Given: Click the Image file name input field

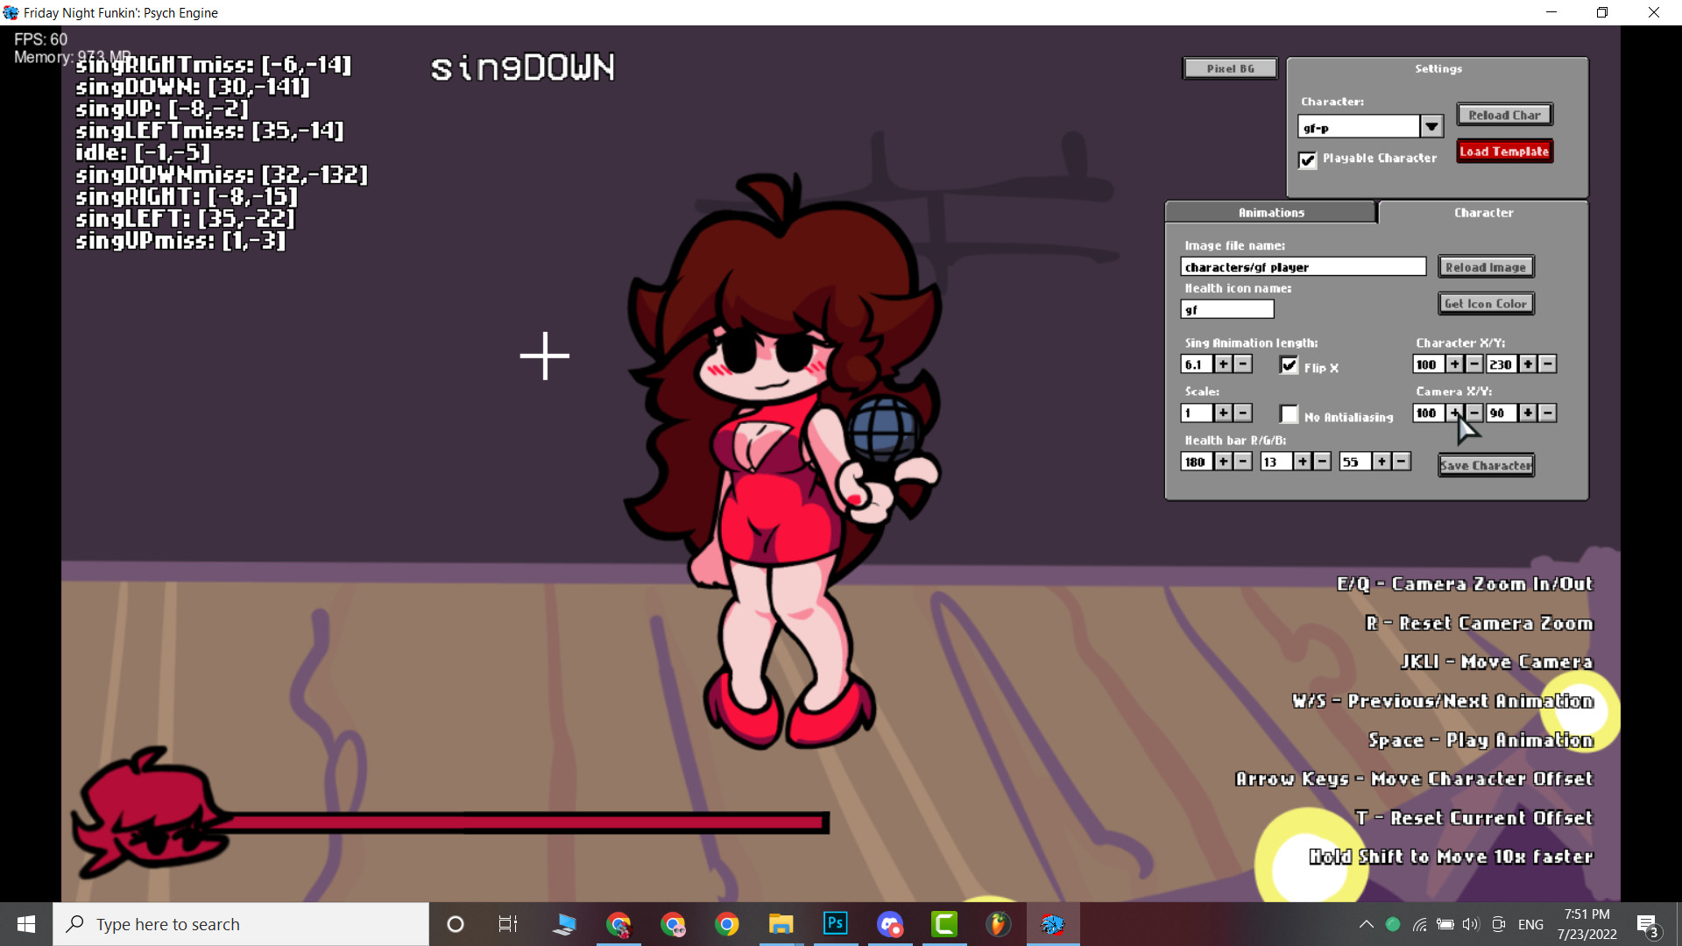Looking at the screenshot, I should tap(1303, 267).
